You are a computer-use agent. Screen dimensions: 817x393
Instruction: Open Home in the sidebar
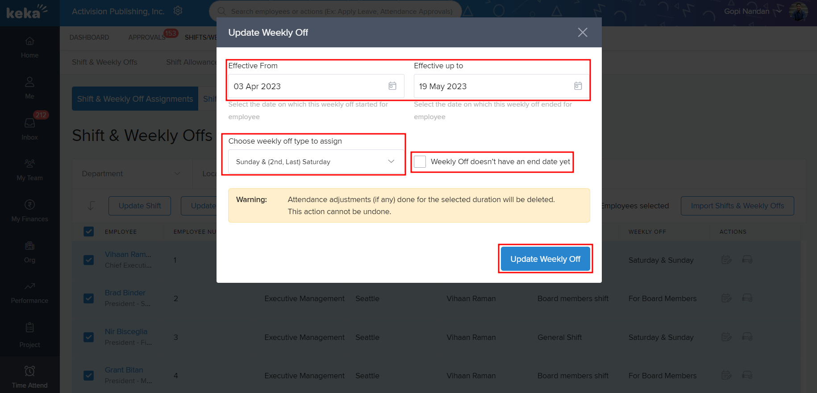(x=29, y=47)
